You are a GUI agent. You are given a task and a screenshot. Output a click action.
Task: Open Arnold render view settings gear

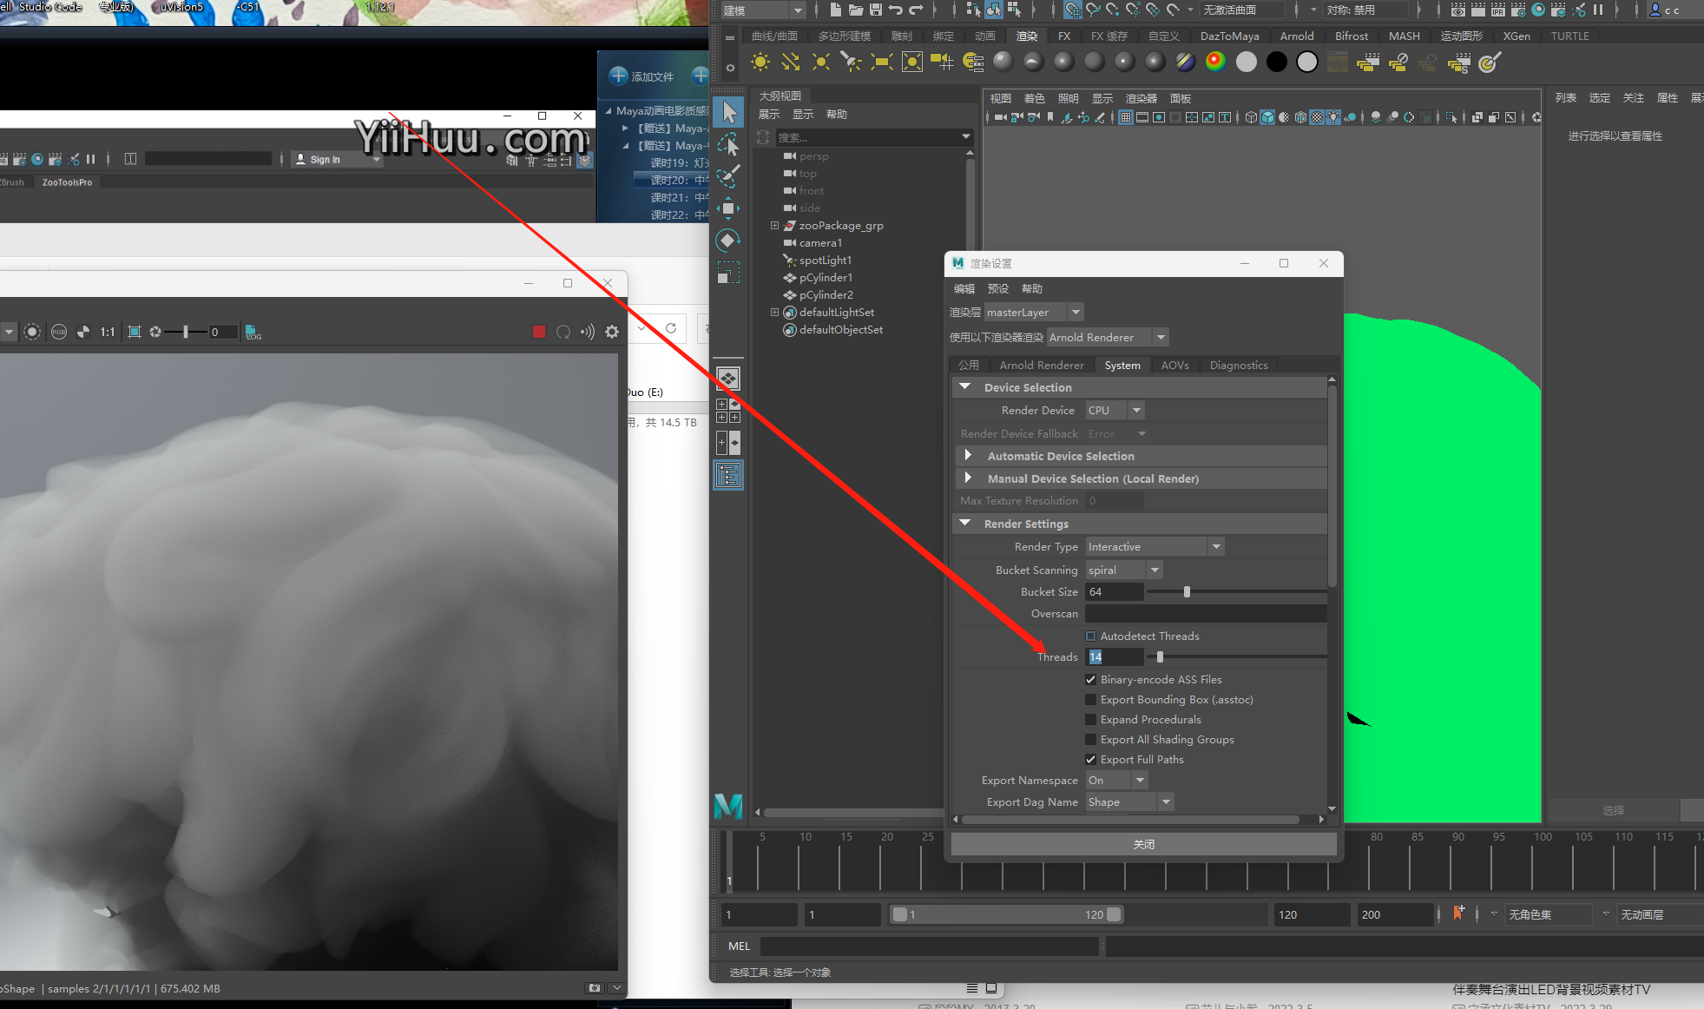612,332
